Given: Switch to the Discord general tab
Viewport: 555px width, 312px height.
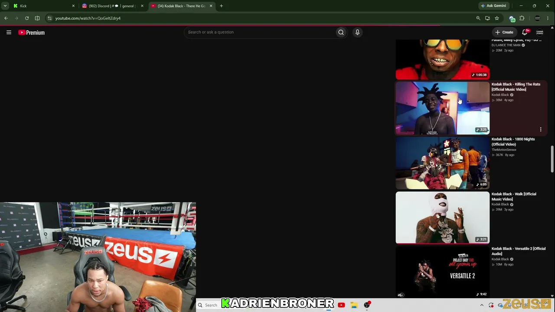Looking at the screenshot, I should tap(113, 6).
